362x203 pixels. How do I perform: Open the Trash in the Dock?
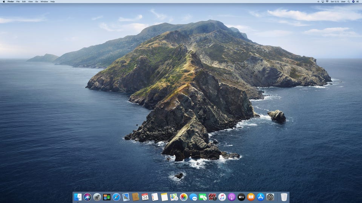pos(284,197)
